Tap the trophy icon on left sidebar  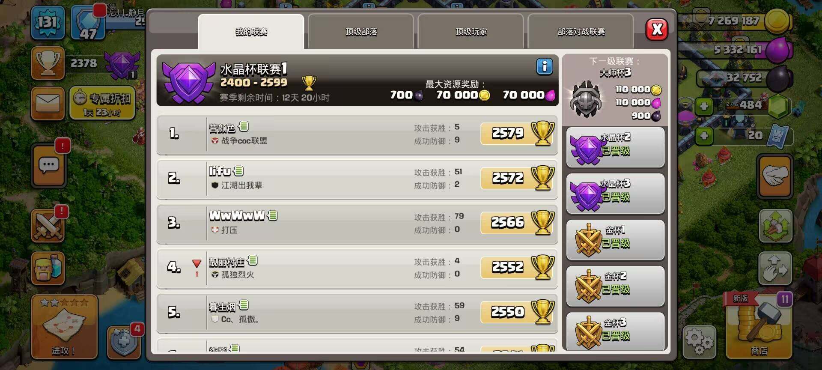(48, 63)
